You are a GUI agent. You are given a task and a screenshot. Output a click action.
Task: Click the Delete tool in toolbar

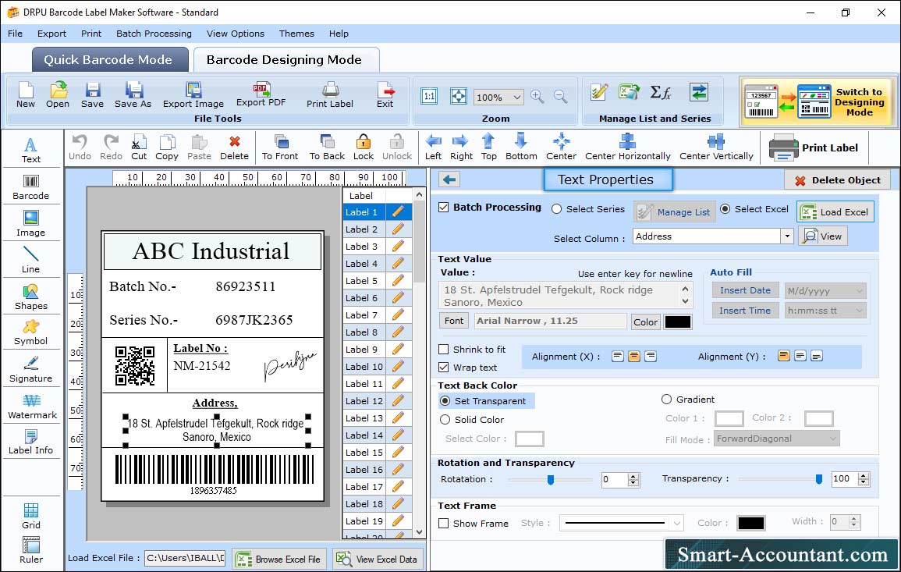pos(235,147)
